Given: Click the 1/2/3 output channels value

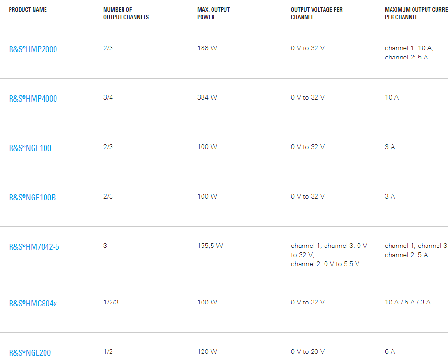Looking at the screenshot, I should tap(111, 302).
